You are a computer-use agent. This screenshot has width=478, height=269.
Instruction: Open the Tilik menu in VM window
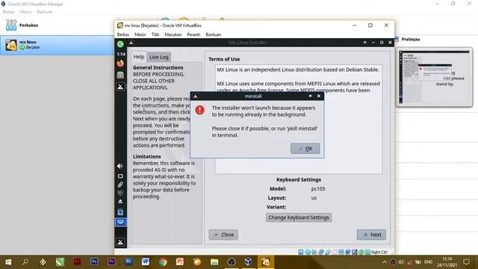point(155,34)
